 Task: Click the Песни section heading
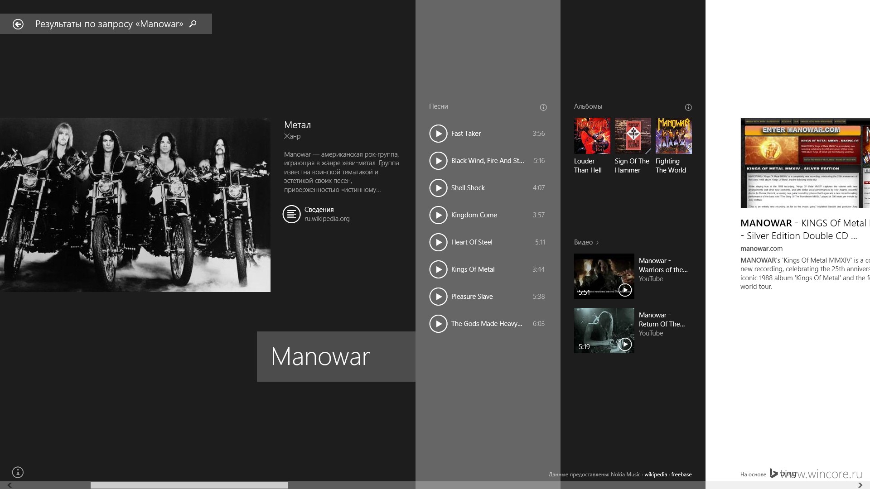(438, 106)
